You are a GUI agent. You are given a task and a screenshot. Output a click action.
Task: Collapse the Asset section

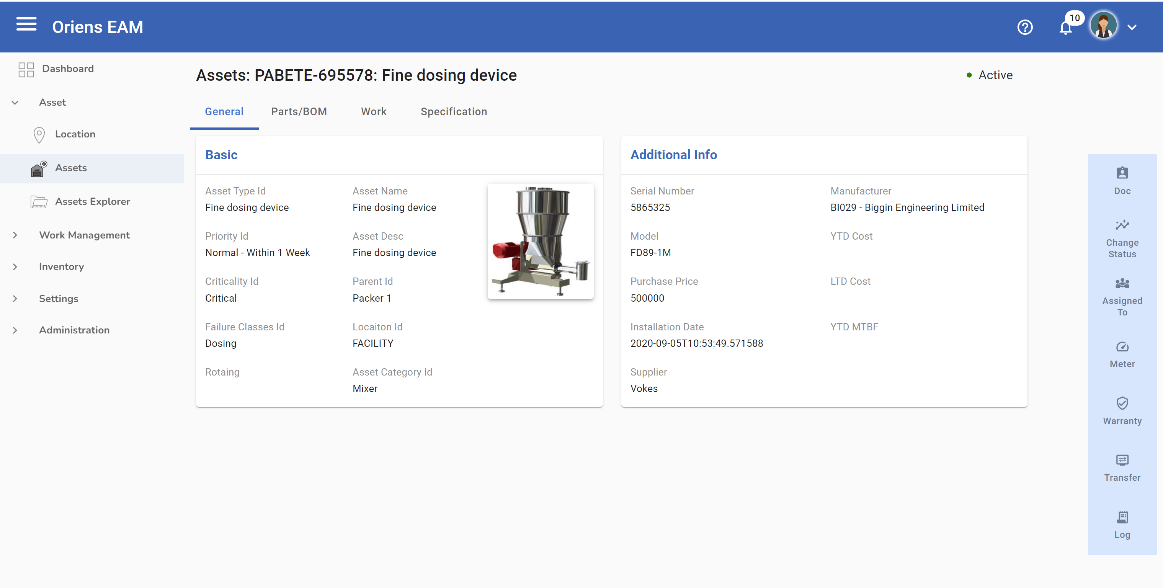click(15, 102)
